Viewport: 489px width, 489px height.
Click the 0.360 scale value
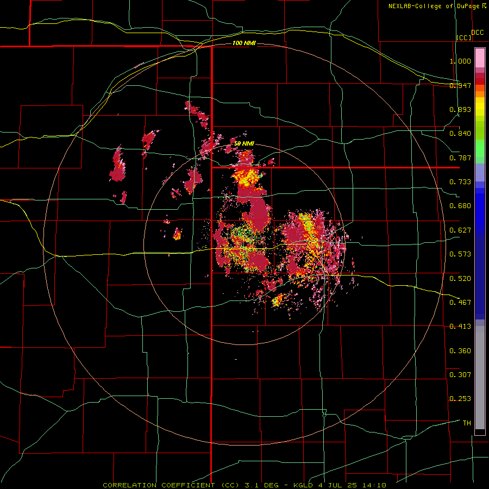460,351
